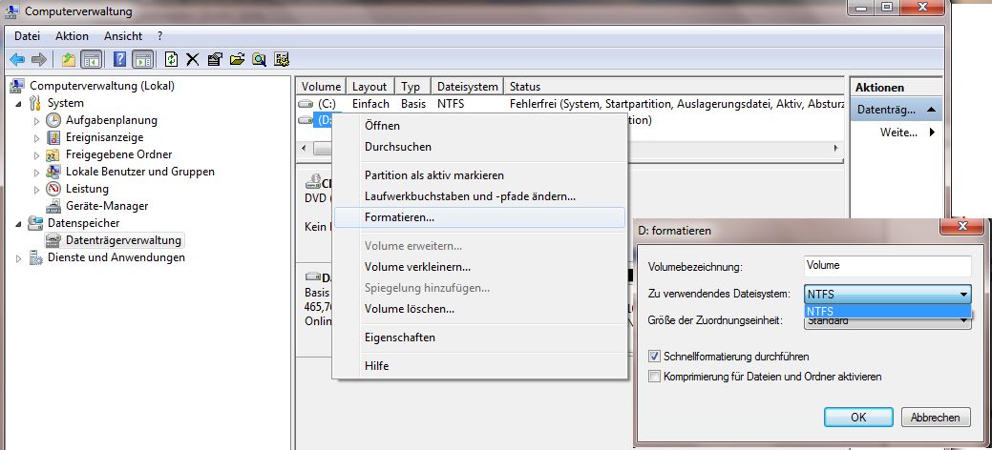Click the Datenträgerverwaltung disk icon

54,240
